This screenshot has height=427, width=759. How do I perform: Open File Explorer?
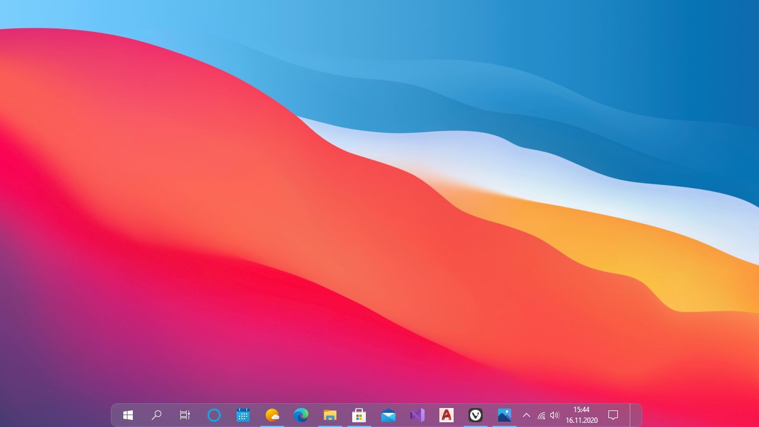[x=330, y=415]
